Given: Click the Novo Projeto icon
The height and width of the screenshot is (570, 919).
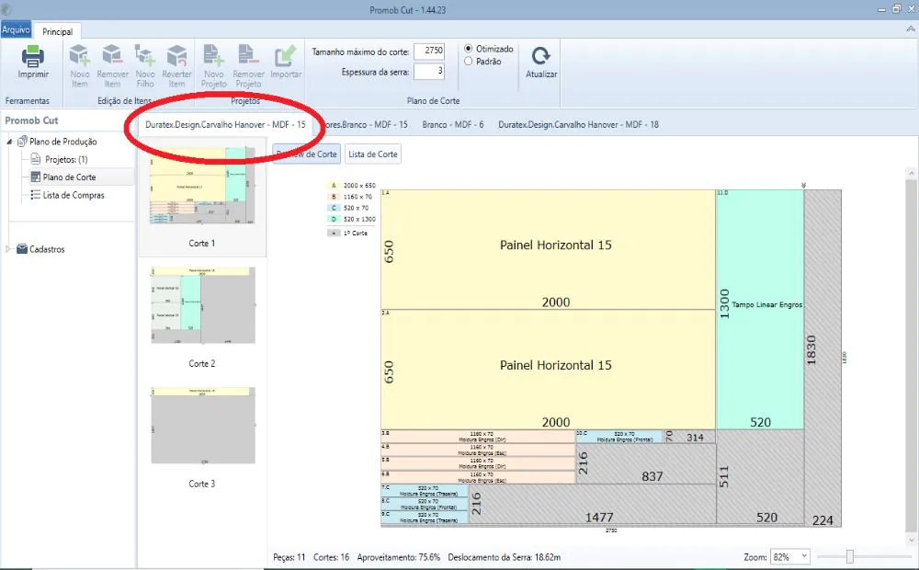Looking at the screenshot, I should coord(213,55).
